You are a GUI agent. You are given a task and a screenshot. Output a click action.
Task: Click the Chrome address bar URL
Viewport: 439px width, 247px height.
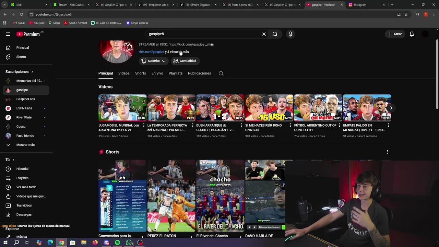tap(54, 14)
